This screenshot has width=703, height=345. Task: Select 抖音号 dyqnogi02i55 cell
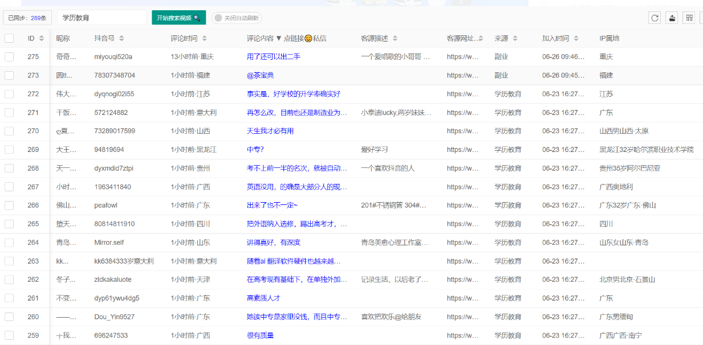click(114, 94)
